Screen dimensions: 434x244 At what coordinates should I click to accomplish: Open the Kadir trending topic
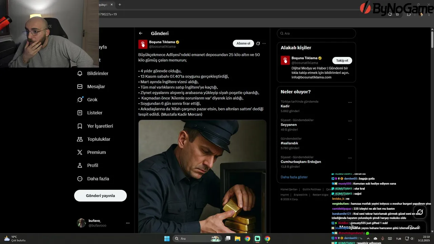pos(285,106)
